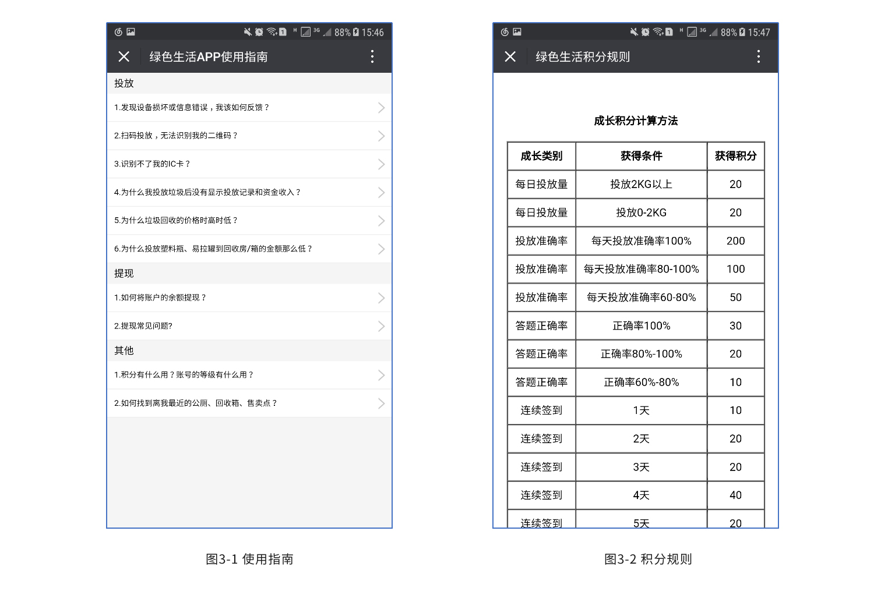Select the 连续签到 4天 condition cell
881x591 pixels.
click(x=642, y=495)
